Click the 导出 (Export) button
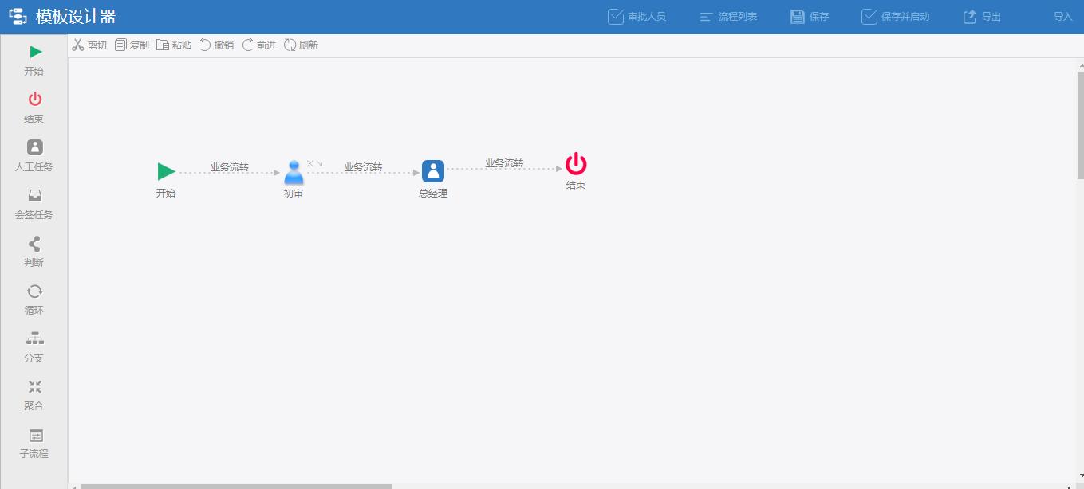The height and width of the screenshot is (489, 1084). click(x=981, y=16)
